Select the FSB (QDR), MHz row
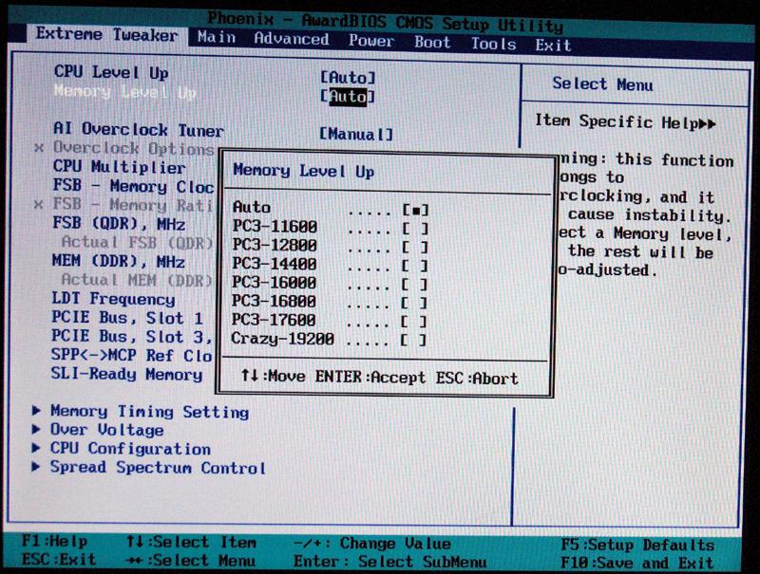The image size is (760, 574). pyautogui.click(x=119, y=224)
